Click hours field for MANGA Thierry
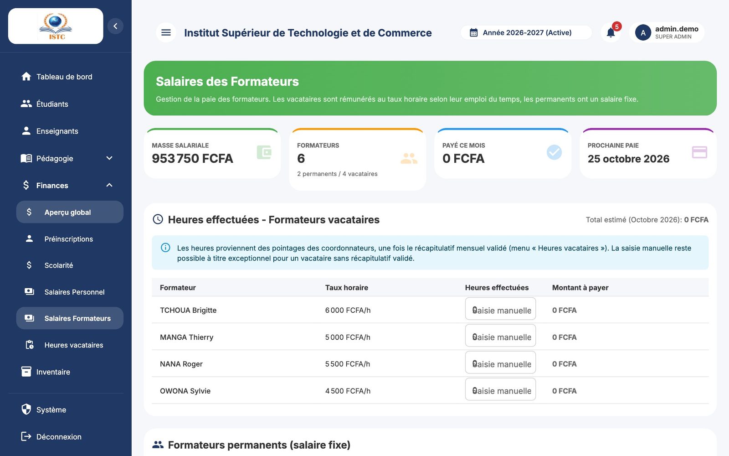 pos(500,336)
